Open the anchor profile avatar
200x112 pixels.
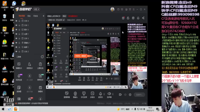tap(112, 9)
